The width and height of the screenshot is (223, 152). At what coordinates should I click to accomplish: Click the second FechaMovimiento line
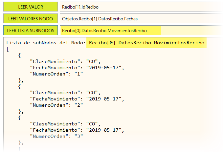(x=78, y=99)
